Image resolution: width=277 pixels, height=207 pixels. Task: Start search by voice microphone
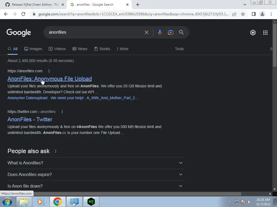click(160, 32)
